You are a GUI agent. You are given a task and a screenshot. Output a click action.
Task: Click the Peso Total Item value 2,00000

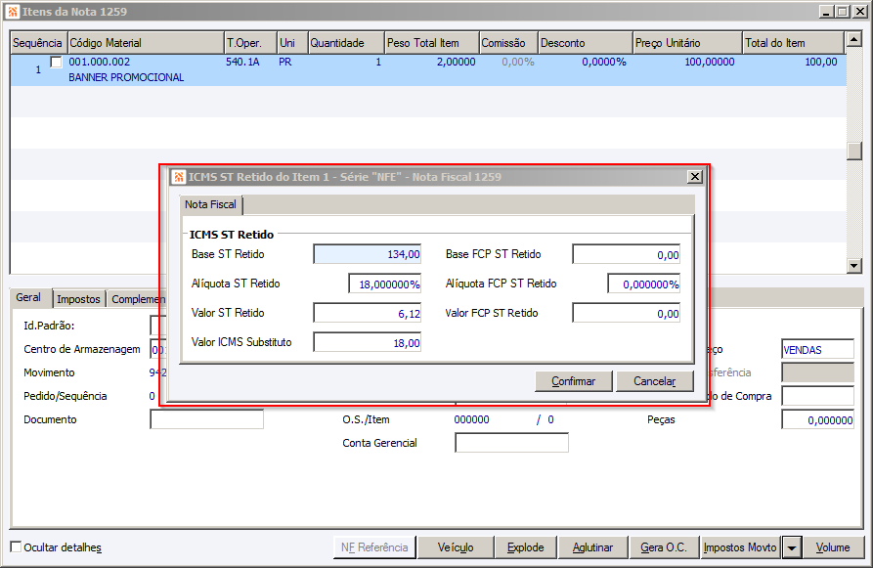tap(456, 62)
